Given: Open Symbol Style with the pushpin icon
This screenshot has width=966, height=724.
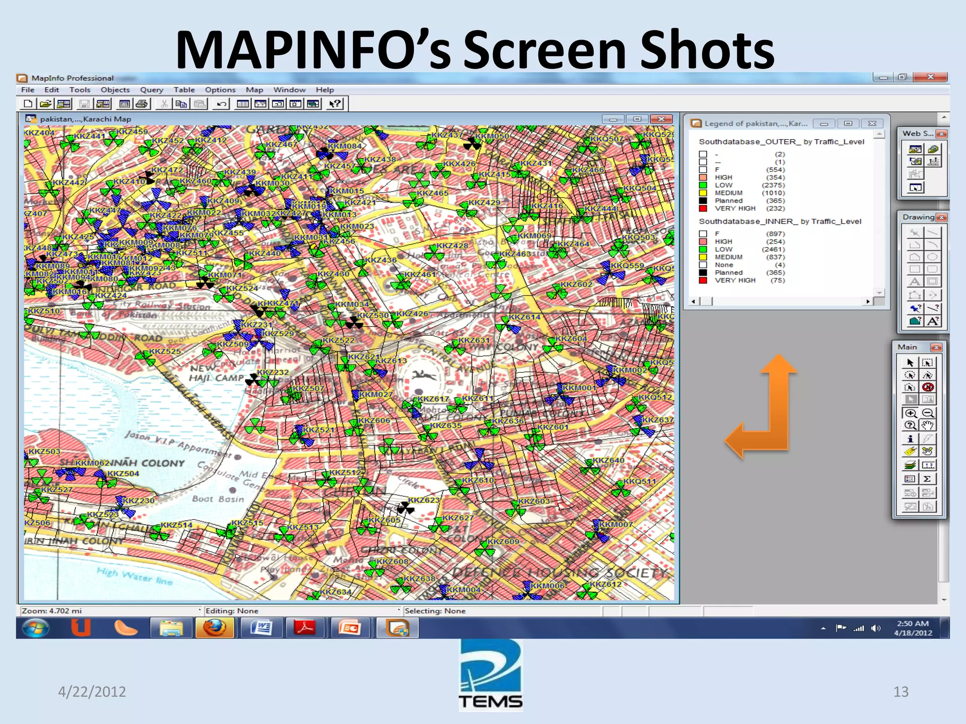Looking at the screenshot, I should [x=915, y=308].
